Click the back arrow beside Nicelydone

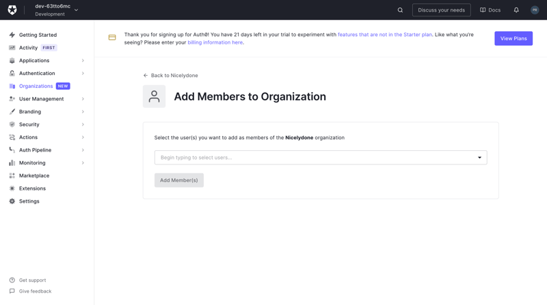pyautogui.click(x=146, y=75)
